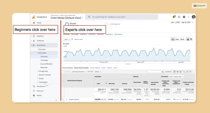Viewport: 210px width, 113px height.
Task: Open the help question mark icon
Action: 184,17
